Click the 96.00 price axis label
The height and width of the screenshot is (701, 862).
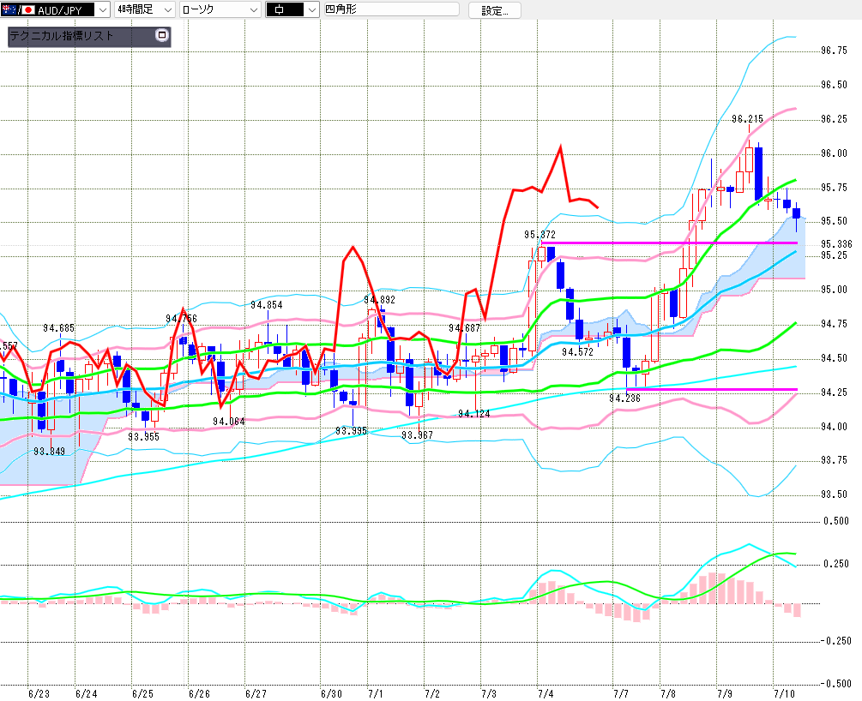(x=834, y=153)
